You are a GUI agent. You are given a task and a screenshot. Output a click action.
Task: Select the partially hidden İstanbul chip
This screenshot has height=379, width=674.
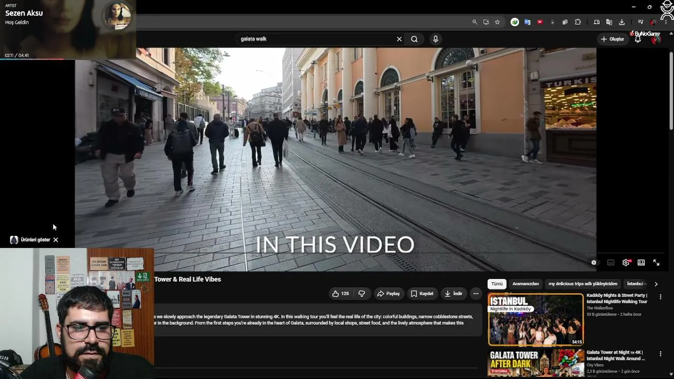pyautogui.click(x=636, y=284)
